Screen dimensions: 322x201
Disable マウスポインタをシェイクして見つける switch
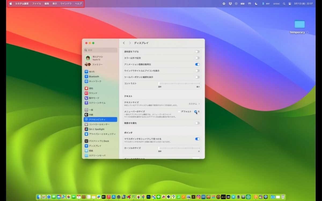[x=197, y=139]
